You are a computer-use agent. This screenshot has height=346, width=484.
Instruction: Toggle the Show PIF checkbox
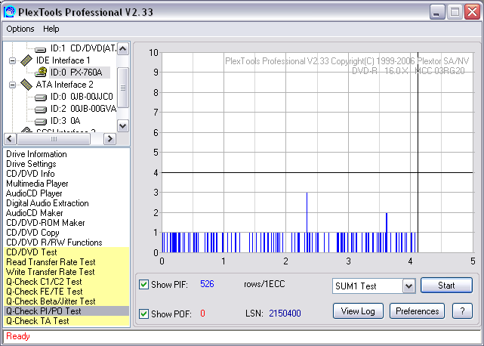(x=143, y=284)
